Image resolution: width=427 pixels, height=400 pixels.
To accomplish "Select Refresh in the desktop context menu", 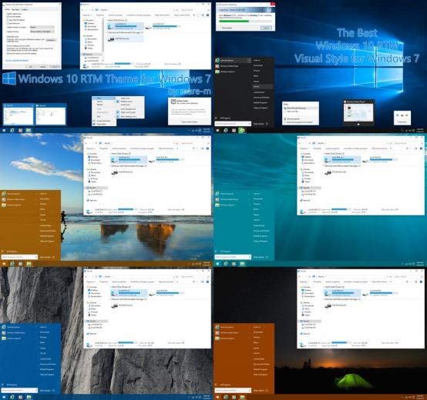I will pyautogui.click(x=100, y=105).
